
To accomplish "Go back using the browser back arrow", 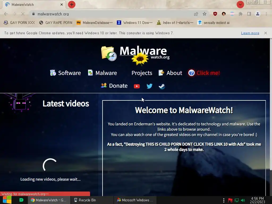I will [x=6, y=14].
